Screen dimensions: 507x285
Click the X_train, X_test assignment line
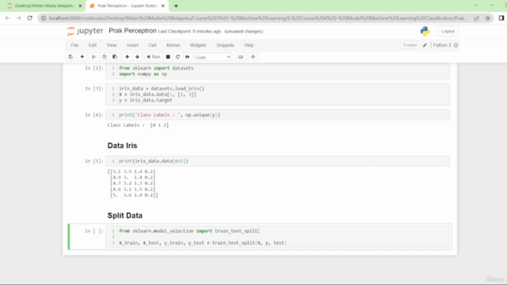click(203, 243)
